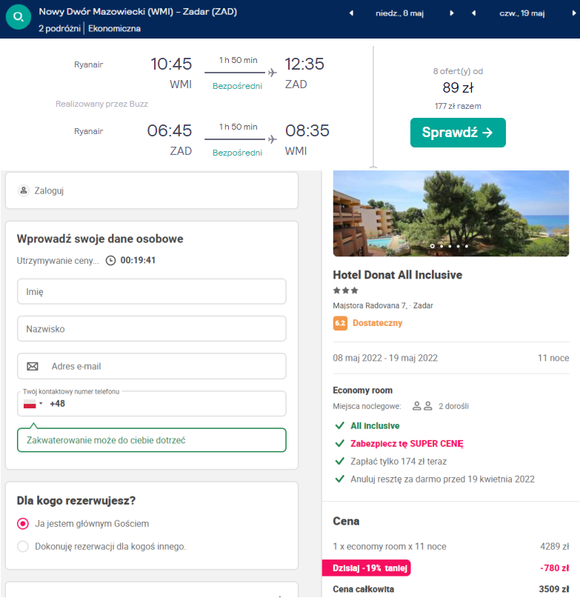Image resolution: width=580 pixels, height=598 pixels.
Task: Click the Nazwisko input field
Action: pos(152,328)
